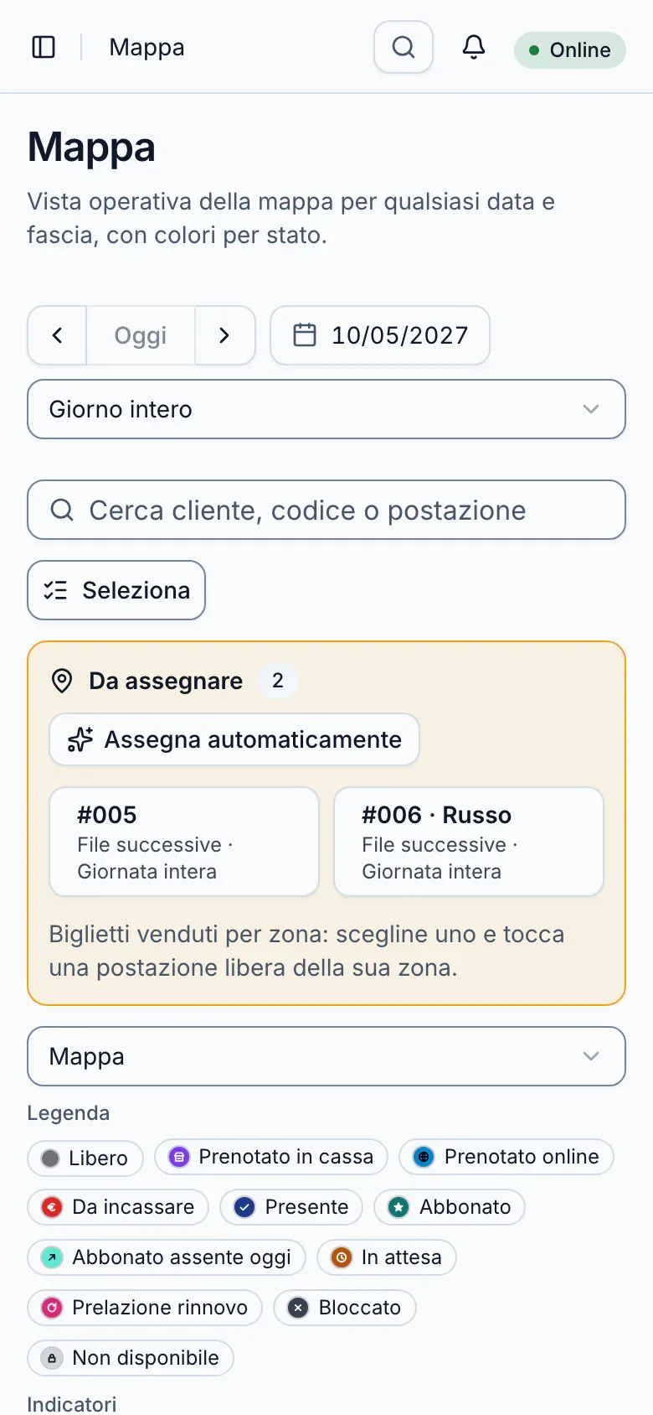This screenshot has height=1415, width=653.
Task: Click the Seleziona button
Action: point(116,590)
